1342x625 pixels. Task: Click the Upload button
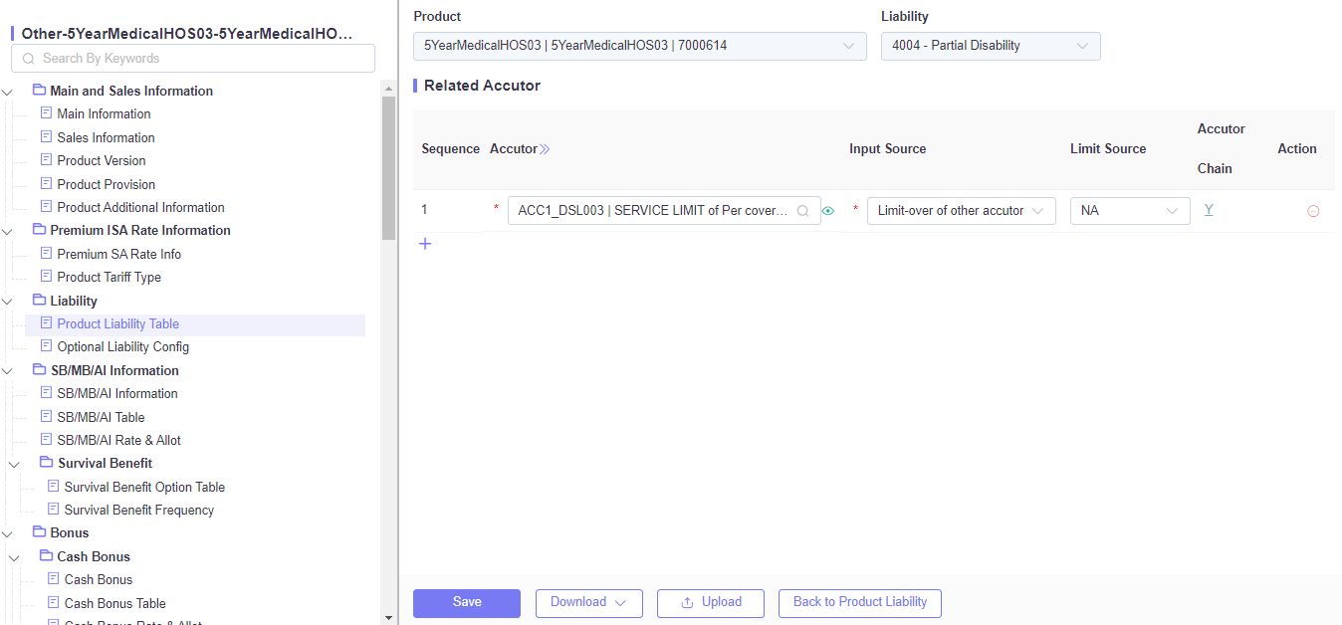(711, 603)
